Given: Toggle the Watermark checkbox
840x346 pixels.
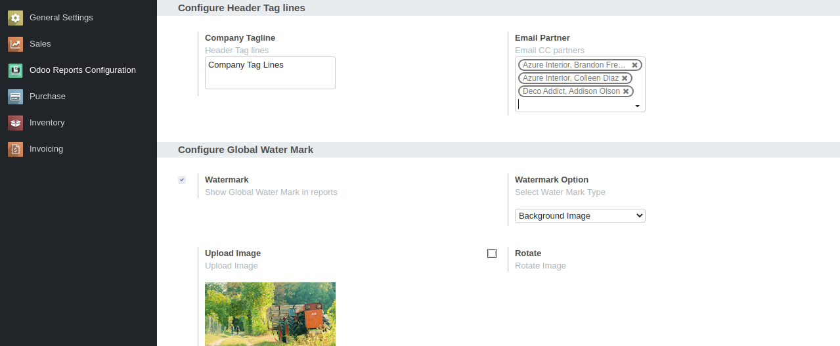Looking at the screenshot, I should pyautogui.click(x=182, y=180).
